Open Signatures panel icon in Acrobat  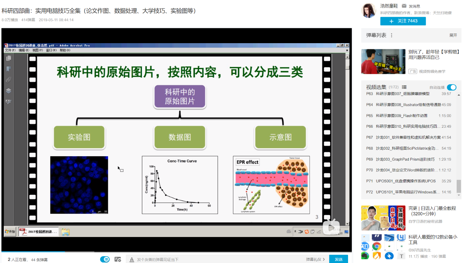coord(9,102)
